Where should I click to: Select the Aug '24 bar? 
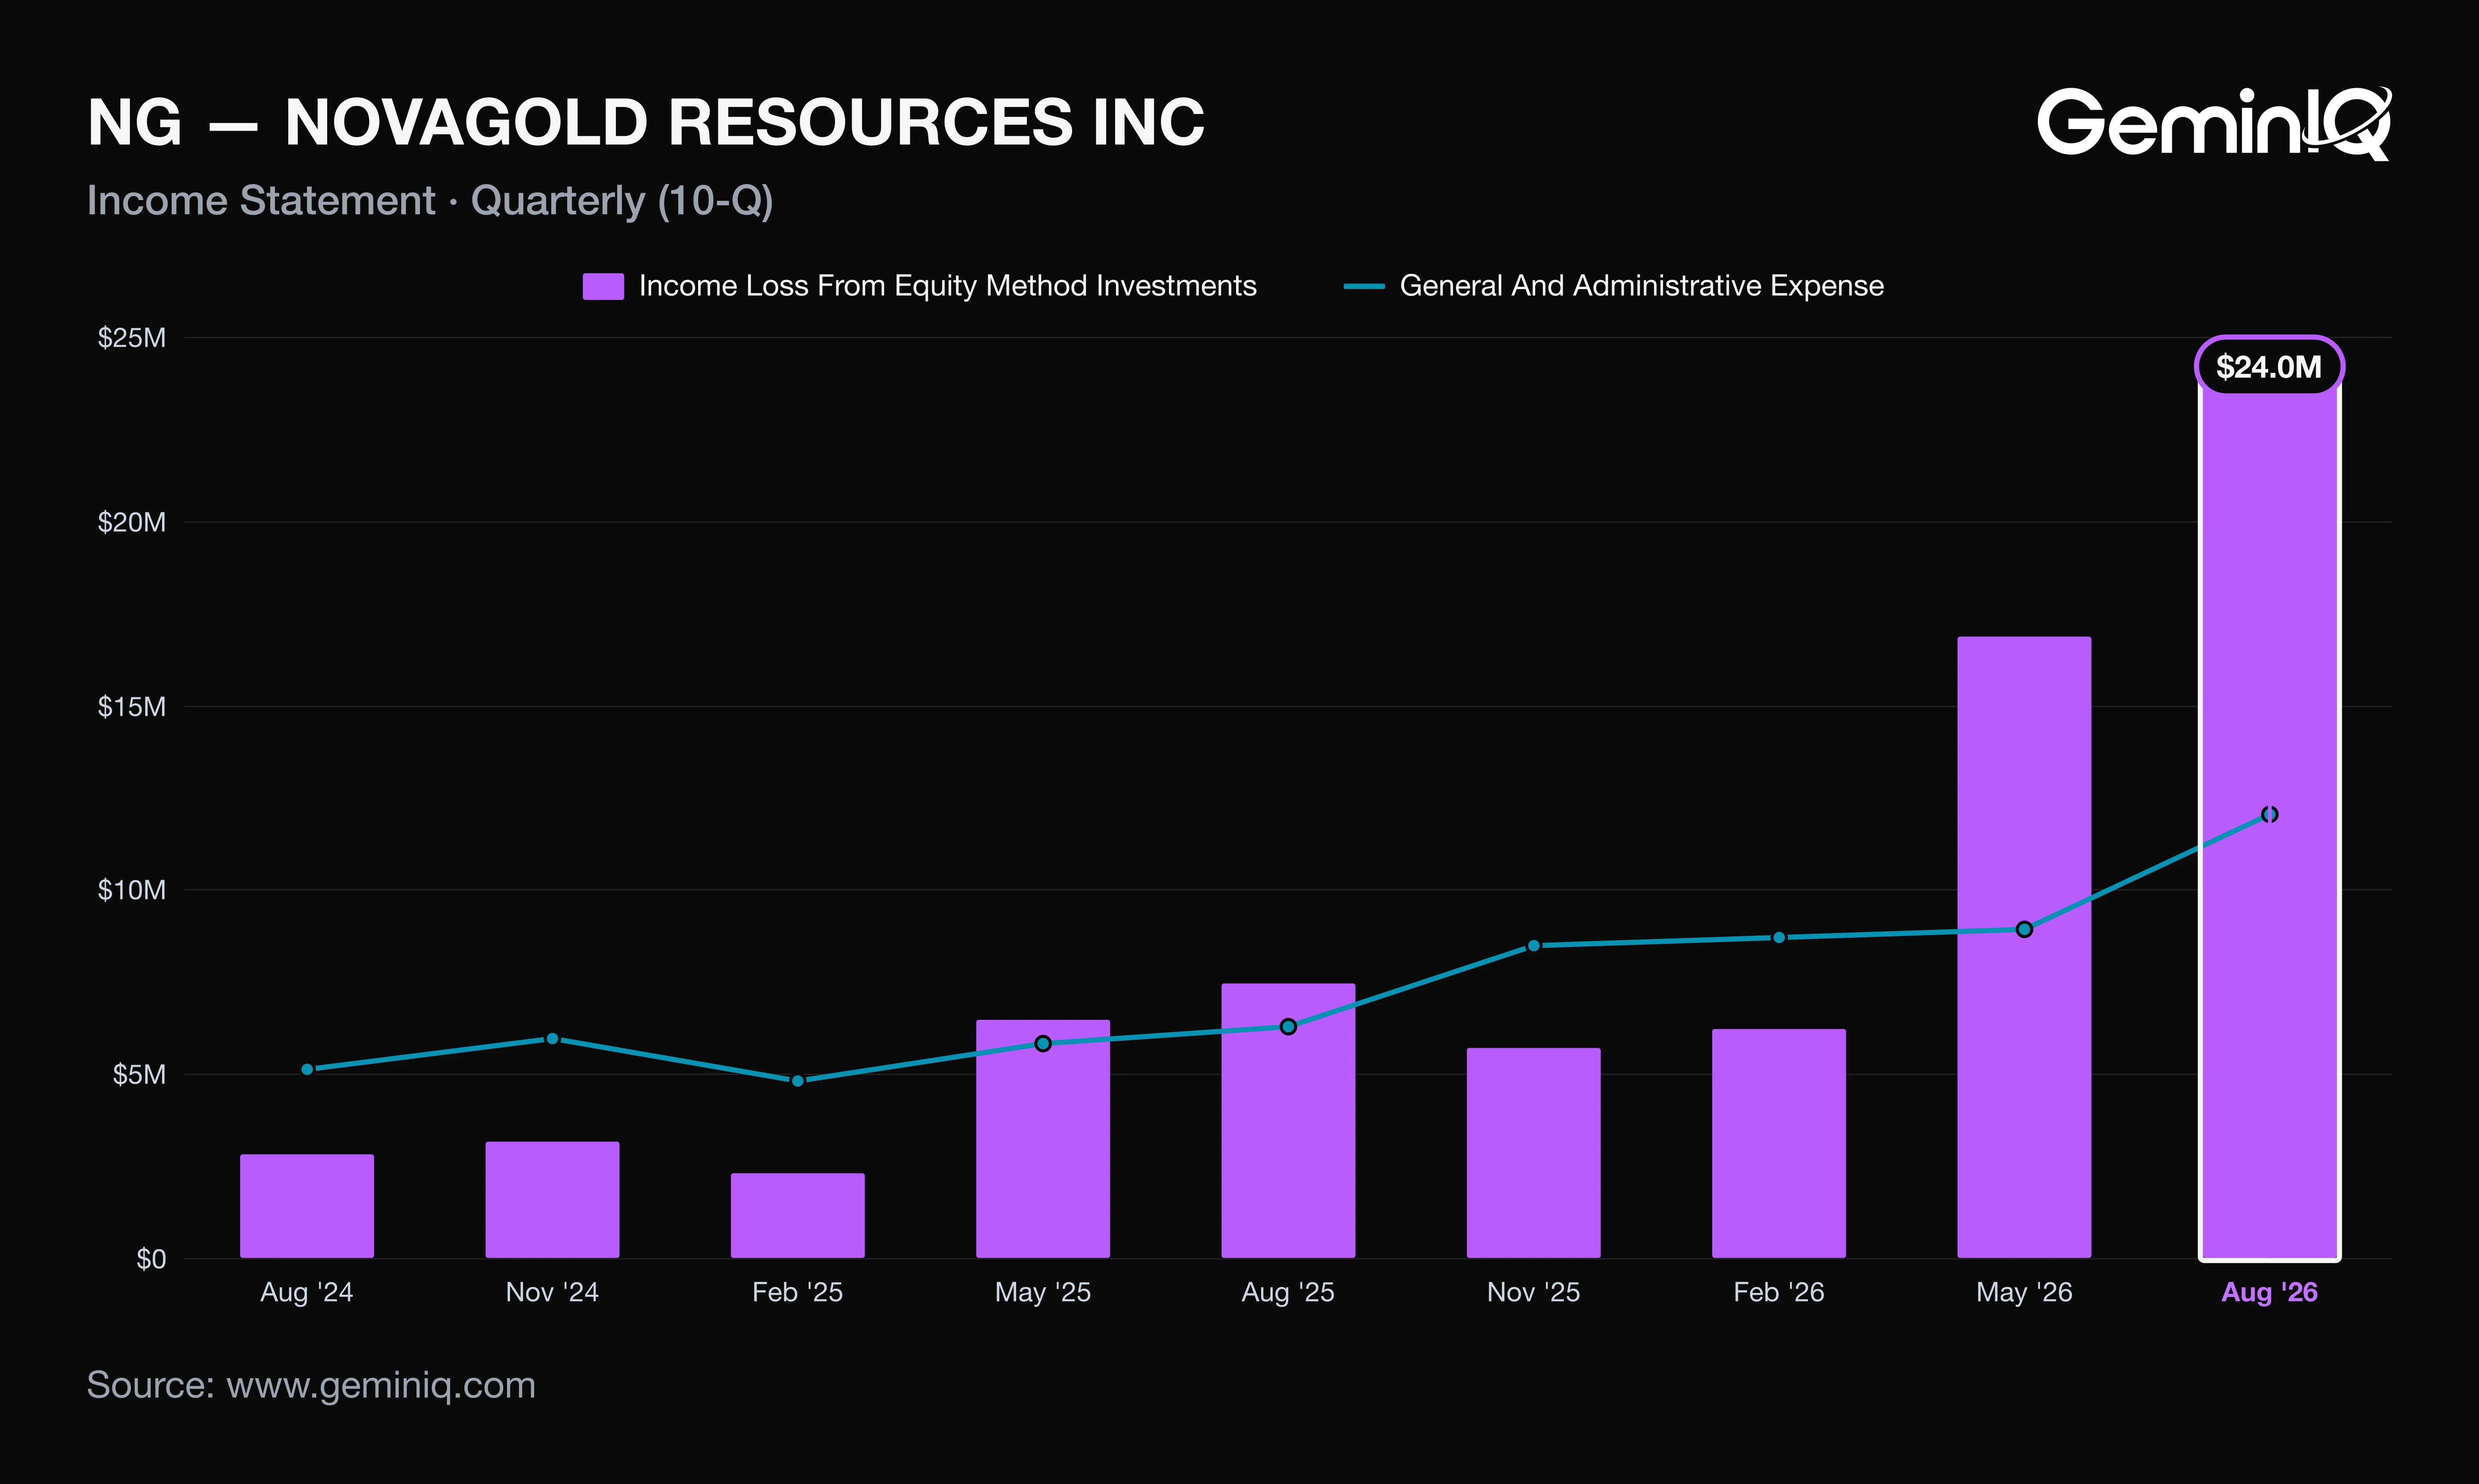pyautogui.click(x=307, y=1206)
